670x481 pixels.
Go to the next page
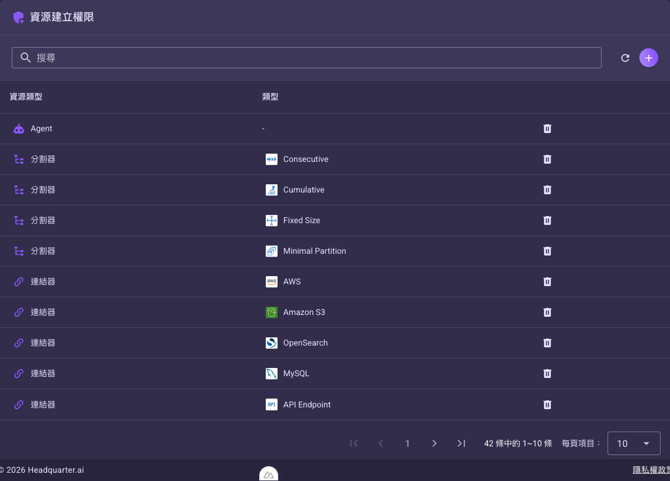pyautogui.click(x=434, y=443)
